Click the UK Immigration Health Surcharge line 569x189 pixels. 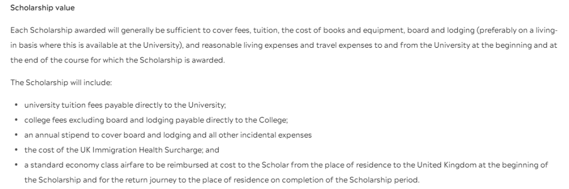122,150
